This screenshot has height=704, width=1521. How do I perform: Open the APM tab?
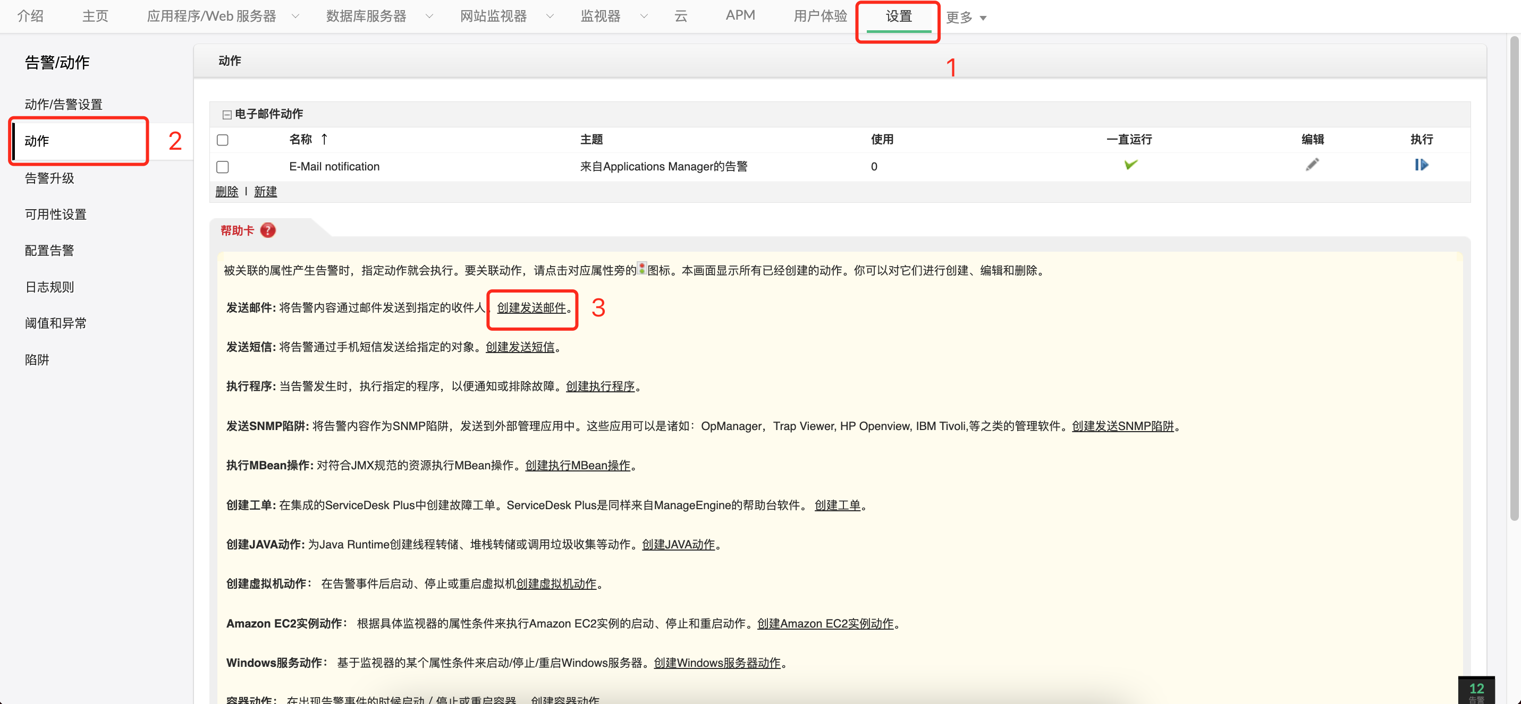740,15
